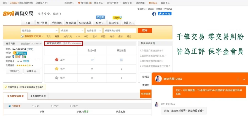
Task: Expand the 交易速度 star rating details
Action: [32, 66]
